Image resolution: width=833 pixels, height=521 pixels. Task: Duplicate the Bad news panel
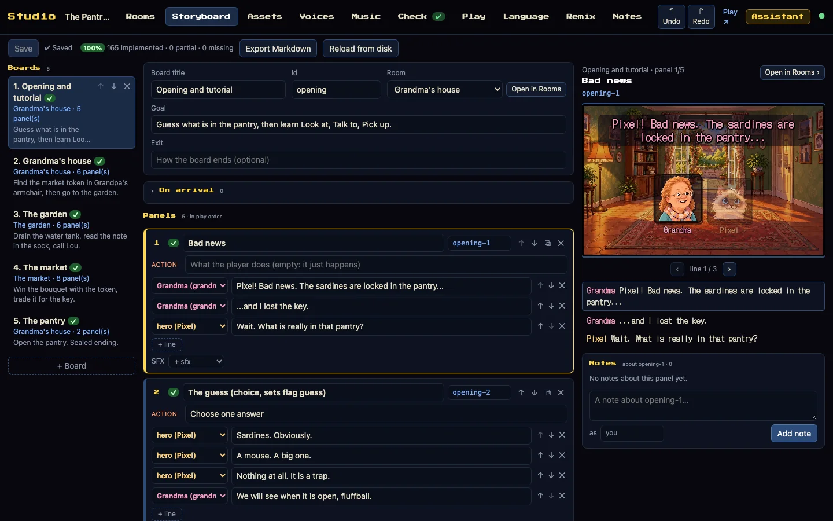tap(548, 243)
